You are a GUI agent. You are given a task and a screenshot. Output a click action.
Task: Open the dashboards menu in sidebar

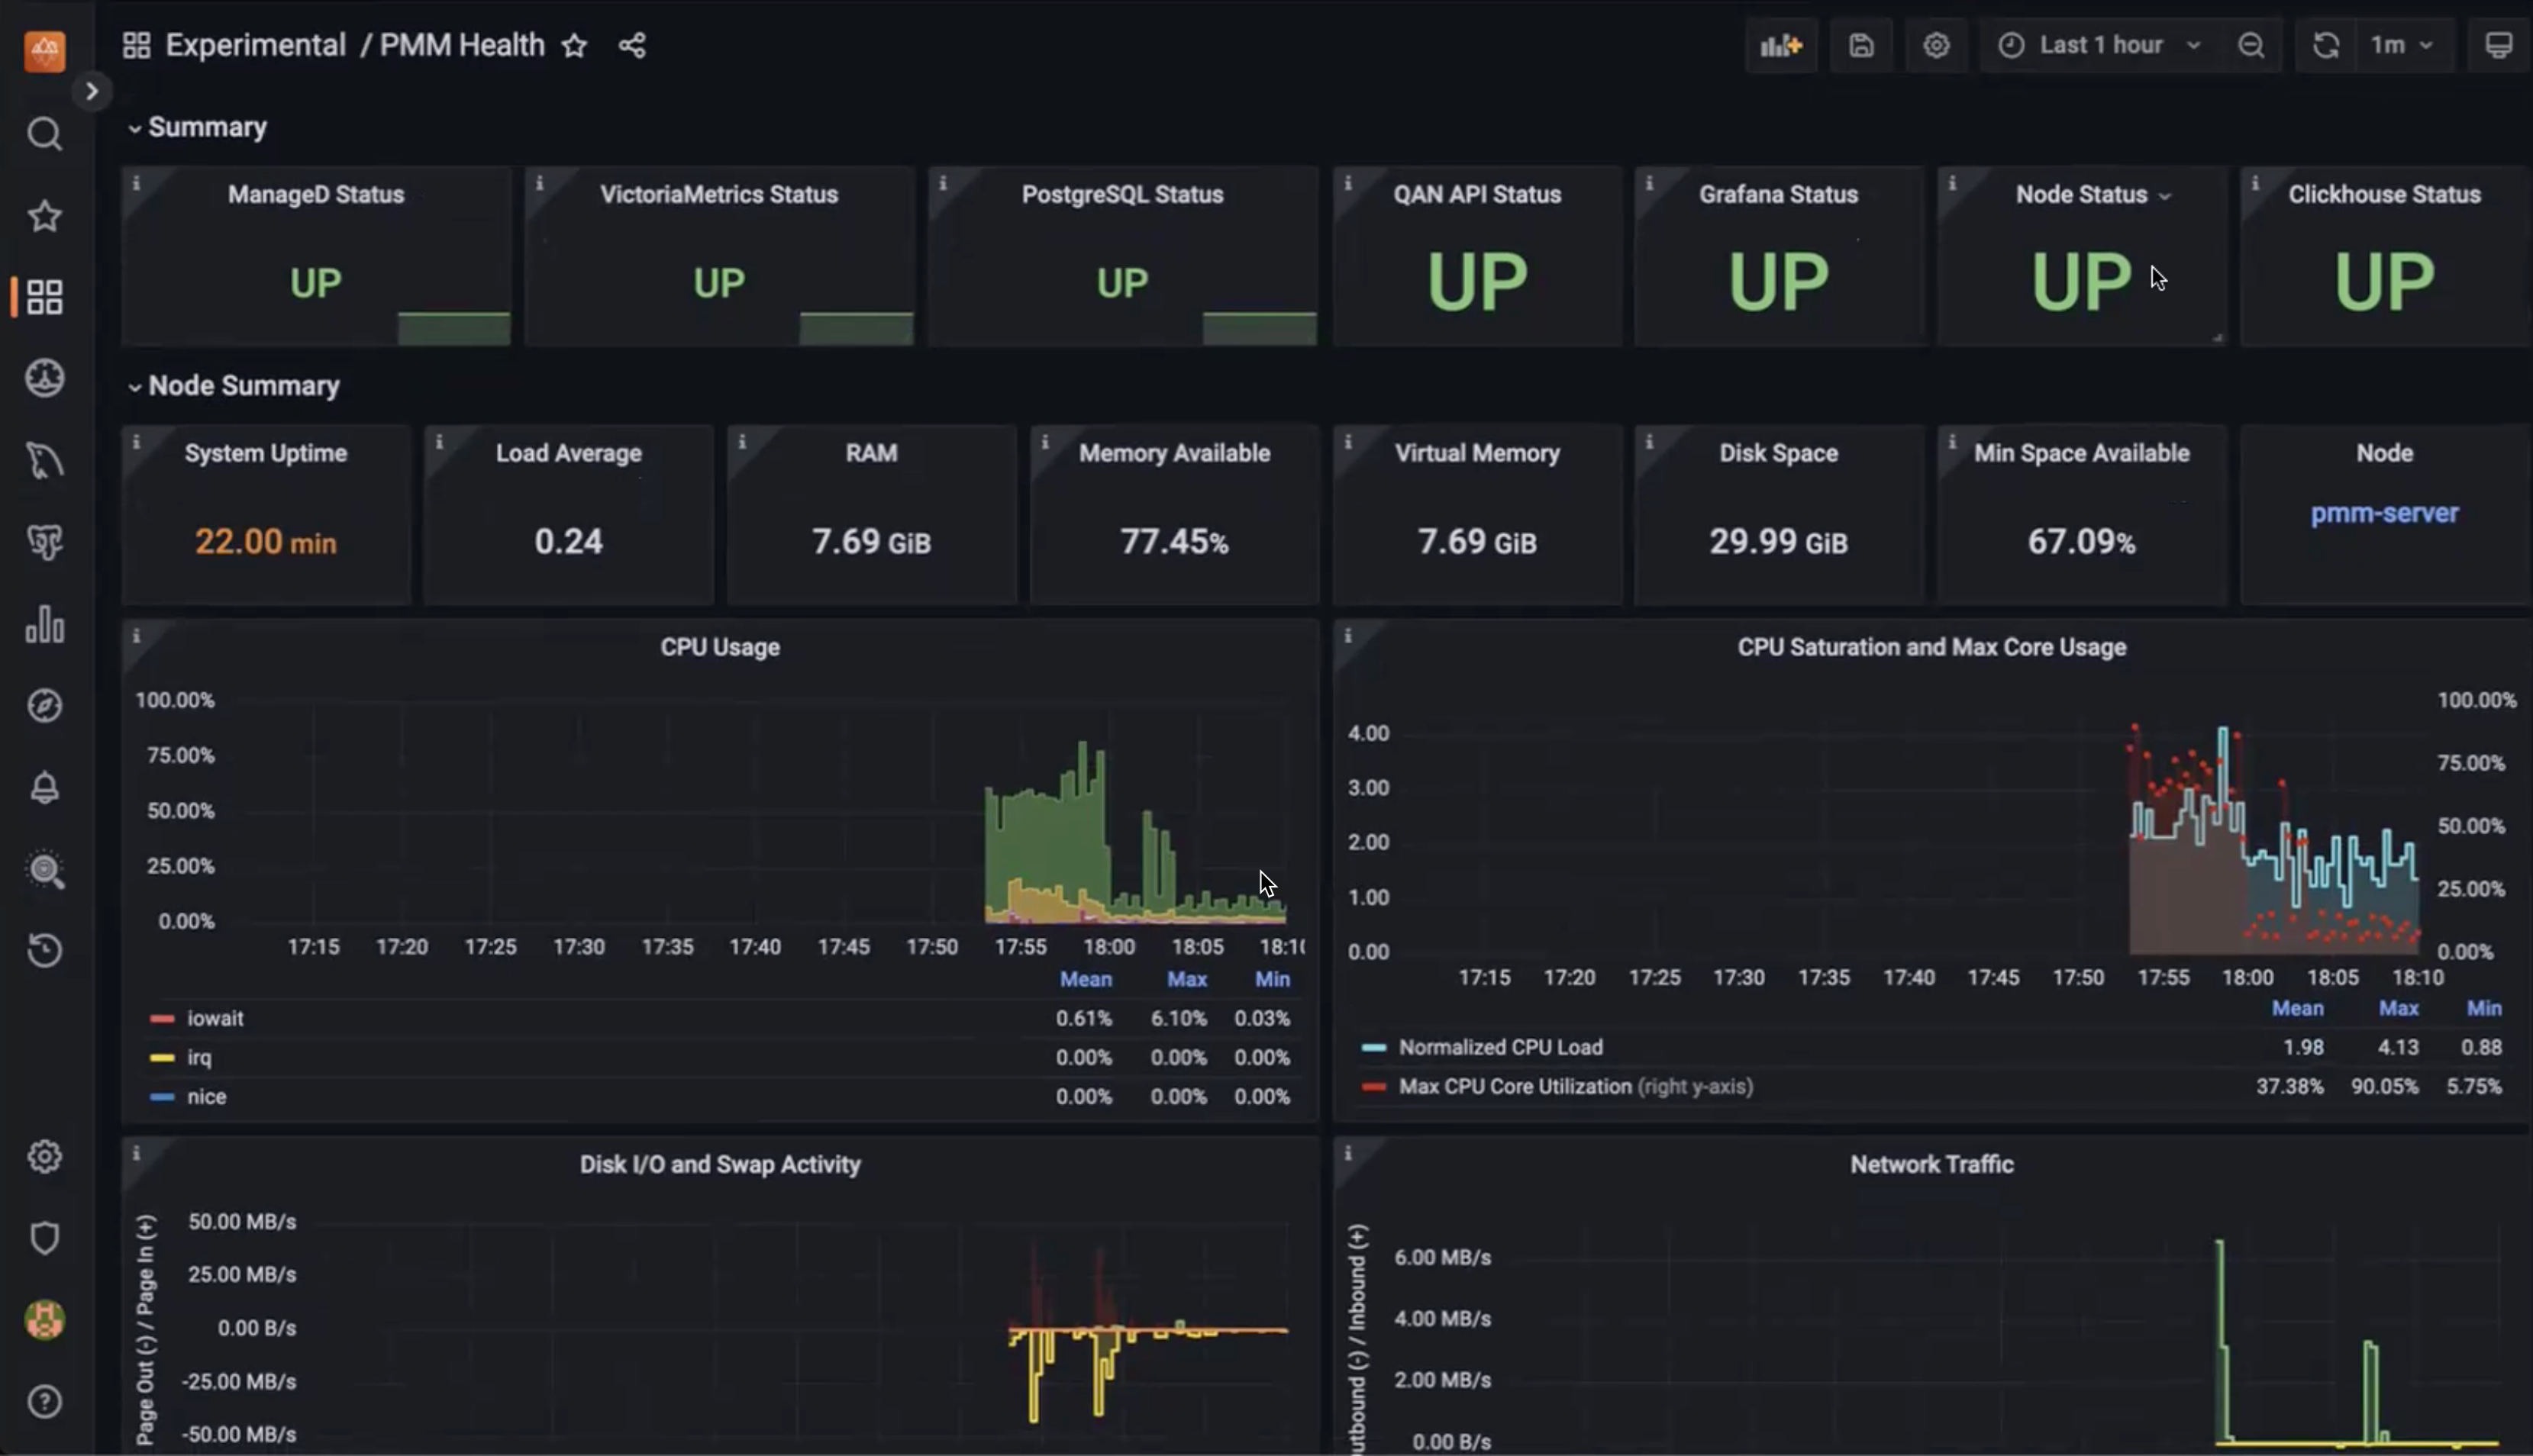click(45, 297)
